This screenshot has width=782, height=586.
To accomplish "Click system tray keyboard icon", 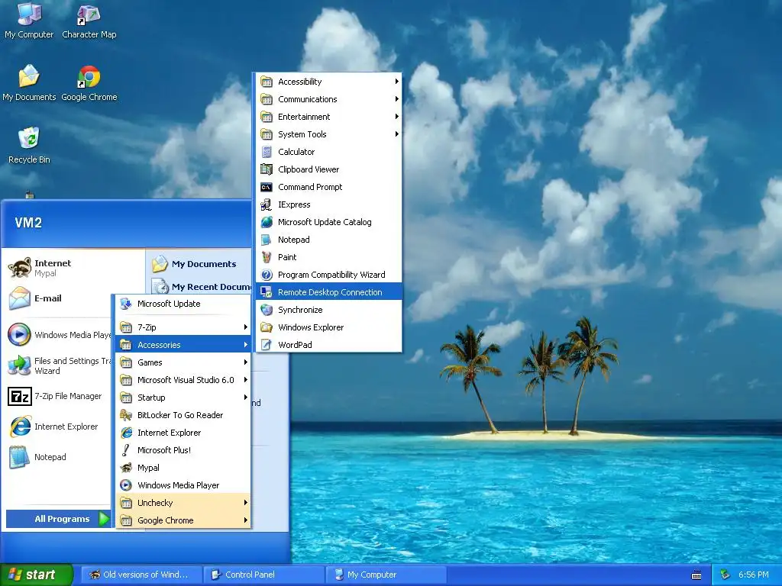I will [x=696, y=575].
